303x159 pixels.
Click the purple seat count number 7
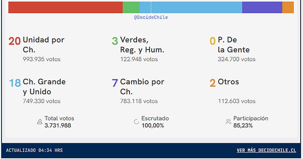point(115,83)
